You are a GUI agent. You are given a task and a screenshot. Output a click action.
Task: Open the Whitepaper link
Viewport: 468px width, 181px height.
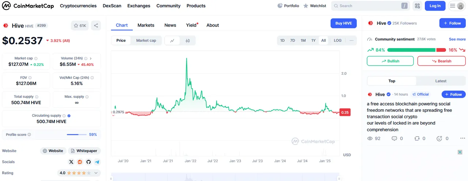click(84, 151)
